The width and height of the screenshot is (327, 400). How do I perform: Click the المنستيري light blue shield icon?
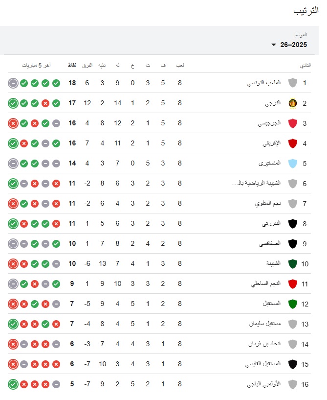click(293, 163)
